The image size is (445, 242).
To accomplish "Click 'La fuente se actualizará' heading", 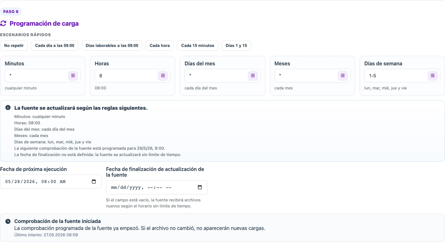I will 81,108.
